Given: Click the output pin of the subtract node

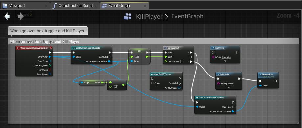Looking at the screenshot, I should 123,85.
